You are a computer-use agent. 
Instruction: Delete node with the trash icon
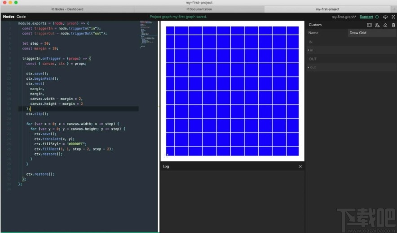pyautogui.click(x=393, y=25)
